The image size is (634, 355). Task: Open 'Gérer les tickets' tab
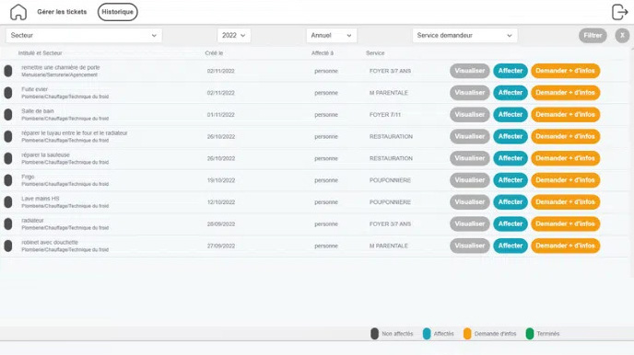(x=62, y=12)
